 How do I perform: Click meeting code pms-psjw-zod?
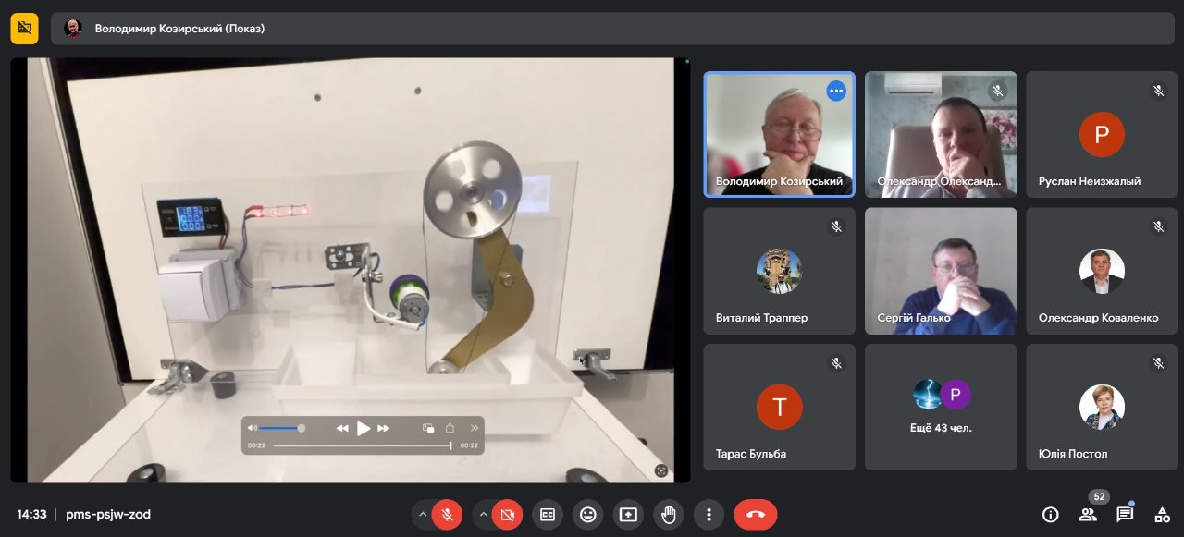[x=108, y=515]
